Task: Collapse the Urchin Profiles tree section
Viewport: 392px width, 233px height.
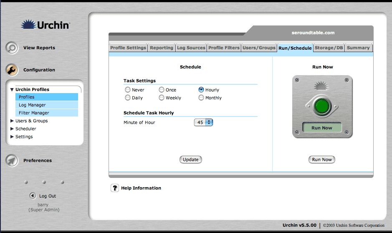Action: pos(12,89)
